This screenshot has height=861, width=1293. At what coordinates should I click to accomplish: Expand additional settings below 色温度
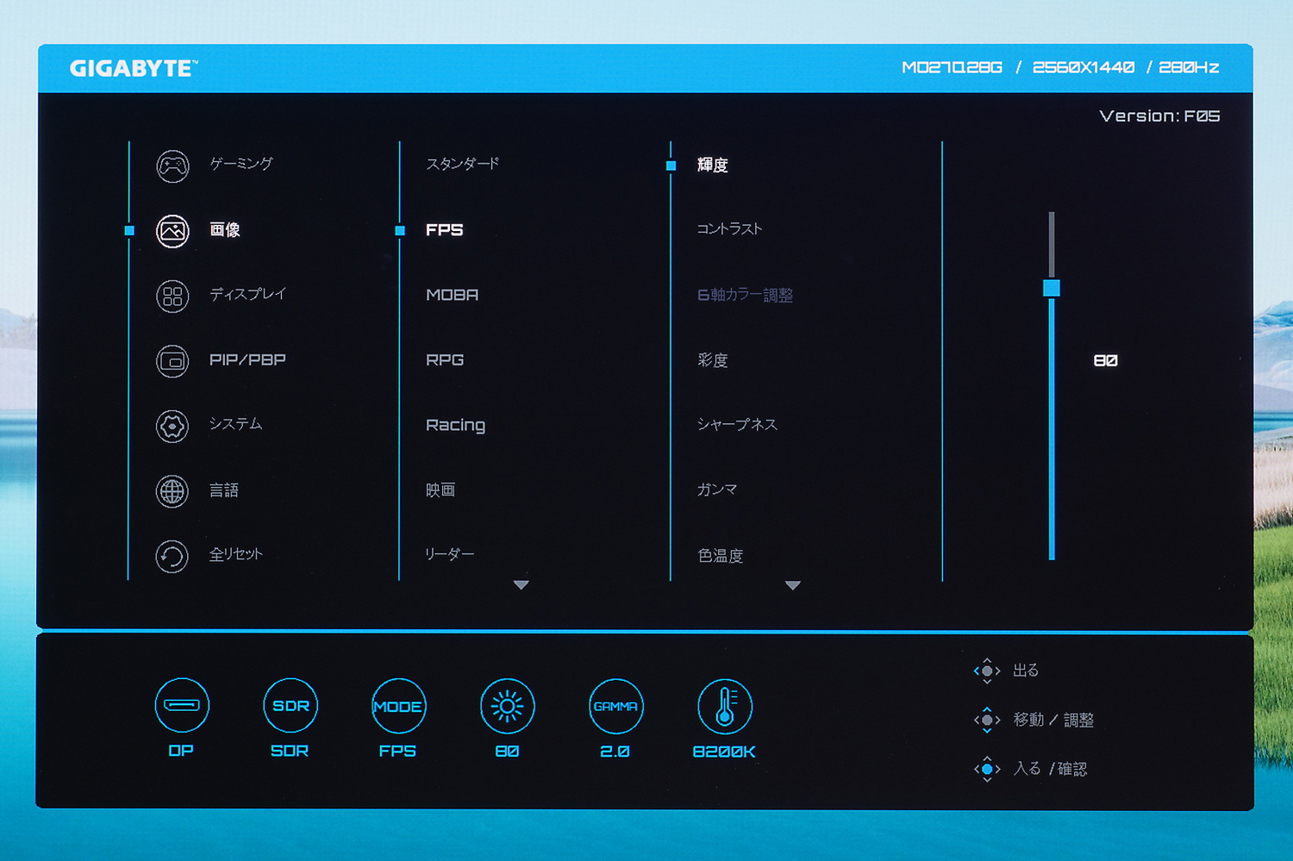(793, 584)
